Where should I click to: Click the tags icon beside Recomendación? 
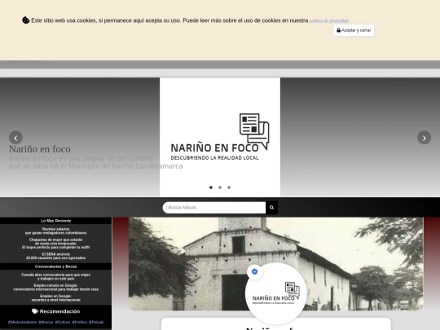(x=35, y=311)
